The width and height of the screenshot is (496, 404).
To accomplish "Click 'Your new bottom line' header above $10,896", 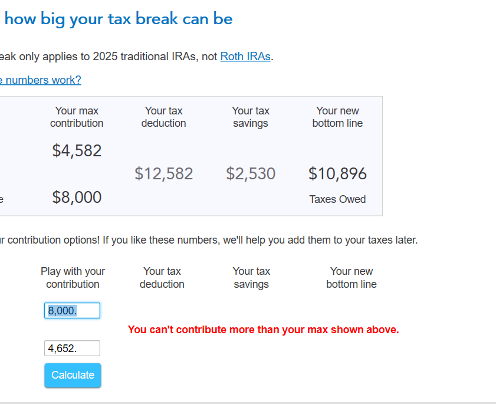I will click(337, 117).
